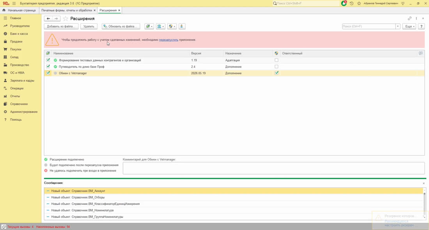Click the global search field
Screen dimensions: 429x230
[306, 3]
